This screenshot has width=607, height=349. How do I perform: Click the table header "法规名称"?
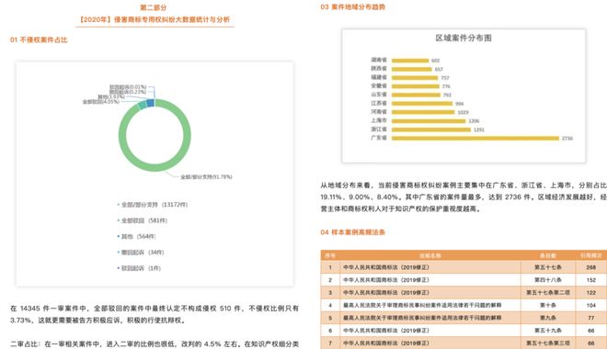click(x=430, y=255)
